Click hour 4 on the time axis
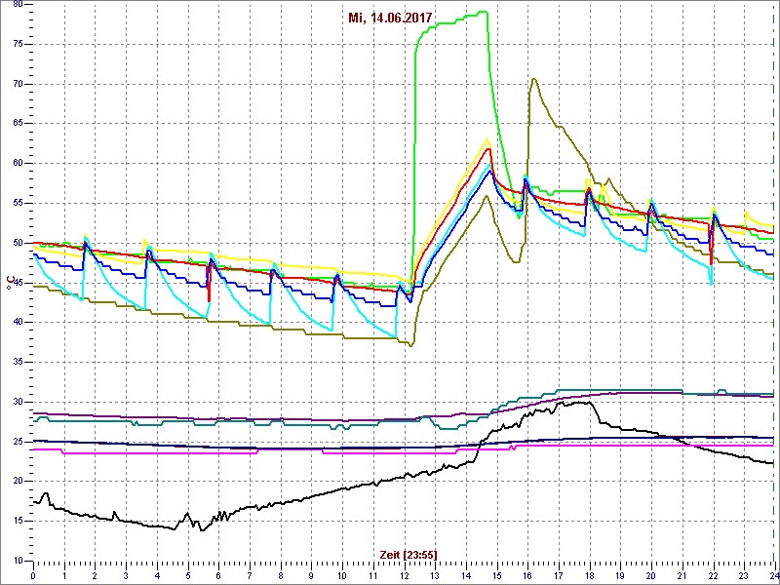Image resolution: width=780 pixels, height=585 pixels. pyautogui.click(x=157, y=575)
